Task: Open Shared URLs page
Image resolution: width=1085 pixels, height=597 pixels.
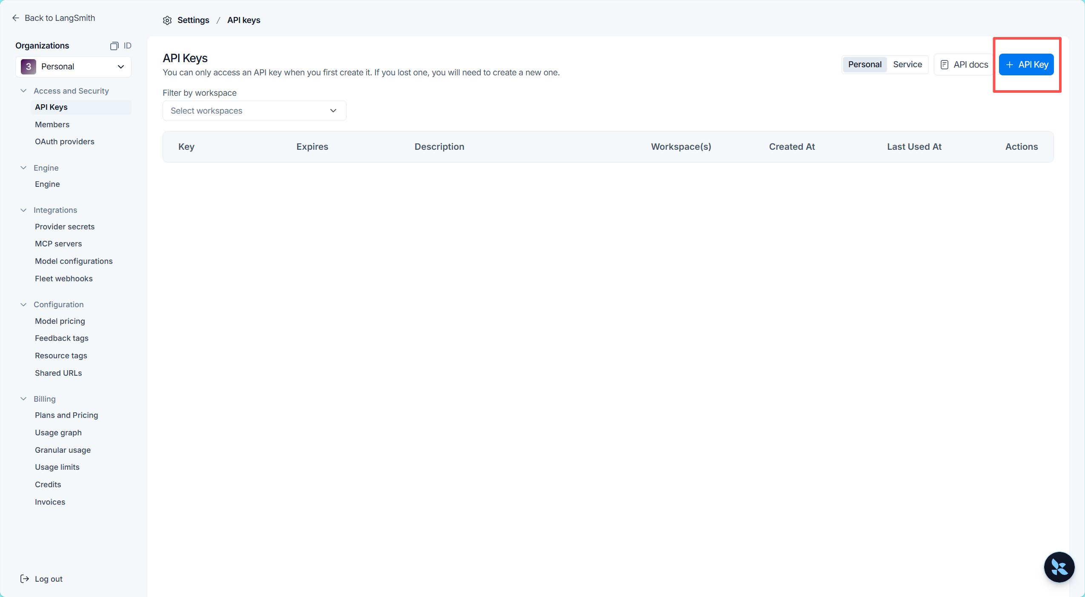Action: [x=58, y=373]
